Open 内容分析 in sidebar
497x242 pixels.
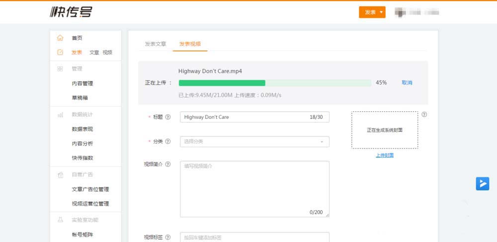[x=83, y=144]
